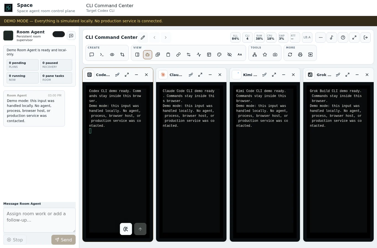This screenshot has width=377, height=248.
Task: Click the Claude sunburst logo icon
Action: coord(163,75)
